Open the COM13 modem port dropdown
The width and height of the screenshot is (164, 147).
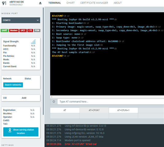tap(21, 20)
